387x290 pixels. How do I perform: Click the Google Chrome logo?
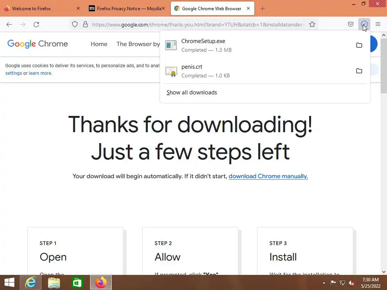click(37, 44)
